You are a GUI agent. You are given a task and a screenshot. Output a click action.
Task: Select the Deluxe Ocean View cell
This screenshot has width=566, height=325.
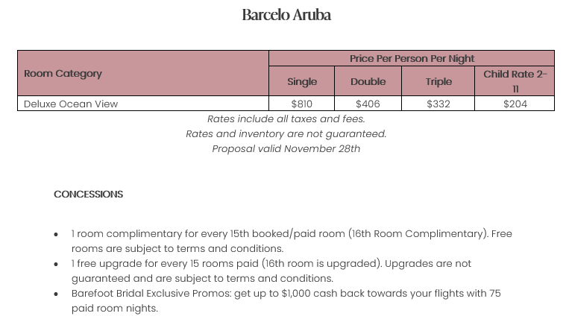tap(71, 104)
